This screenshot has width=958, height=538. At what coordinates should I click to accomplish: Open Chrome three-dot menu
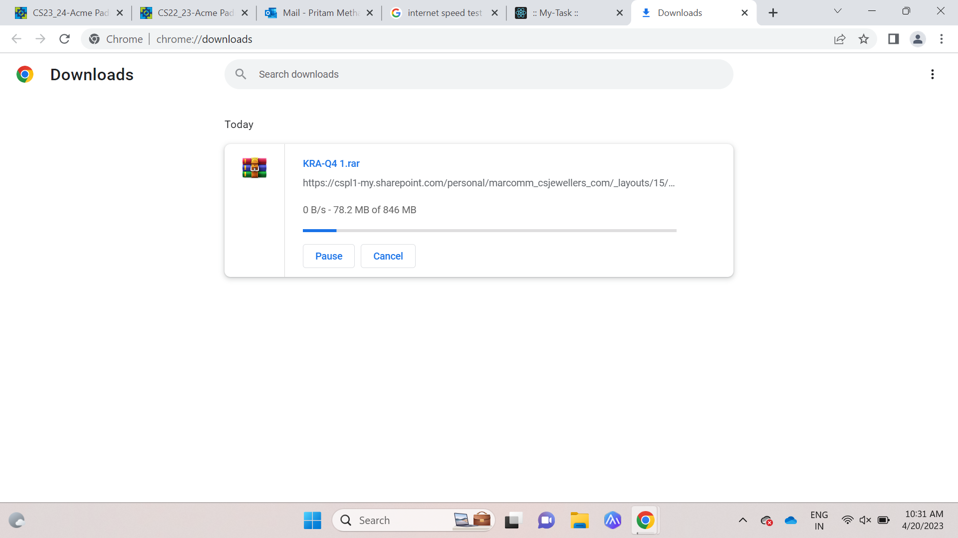(x=942, y=39)
